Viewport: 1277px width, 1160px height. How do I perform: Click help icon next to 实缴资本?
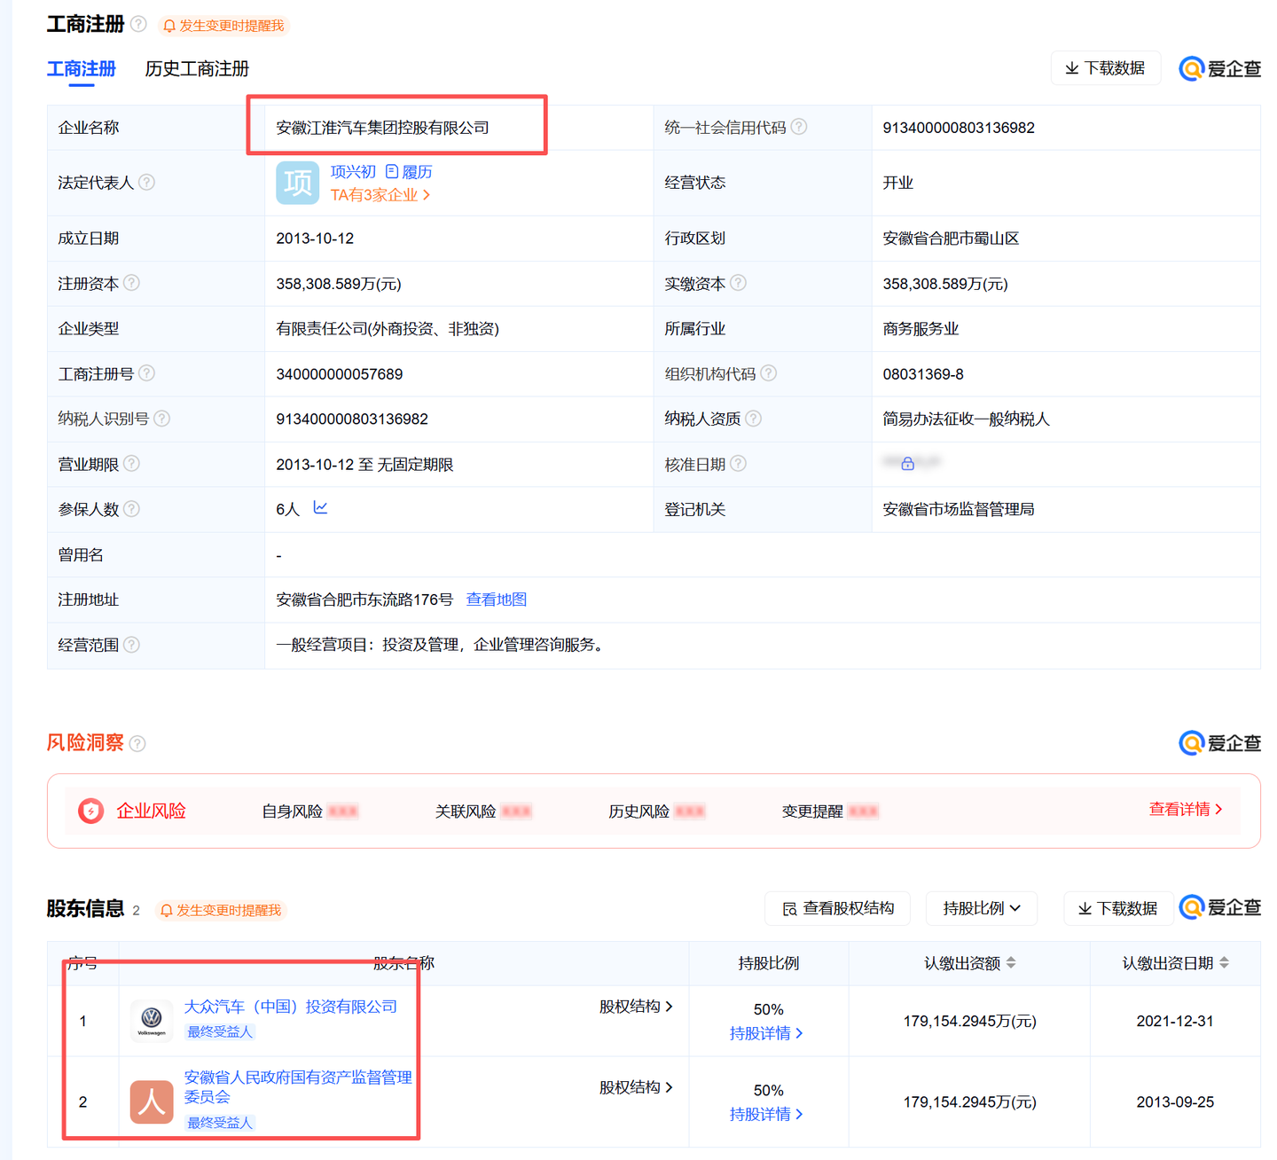click(738, 283)
